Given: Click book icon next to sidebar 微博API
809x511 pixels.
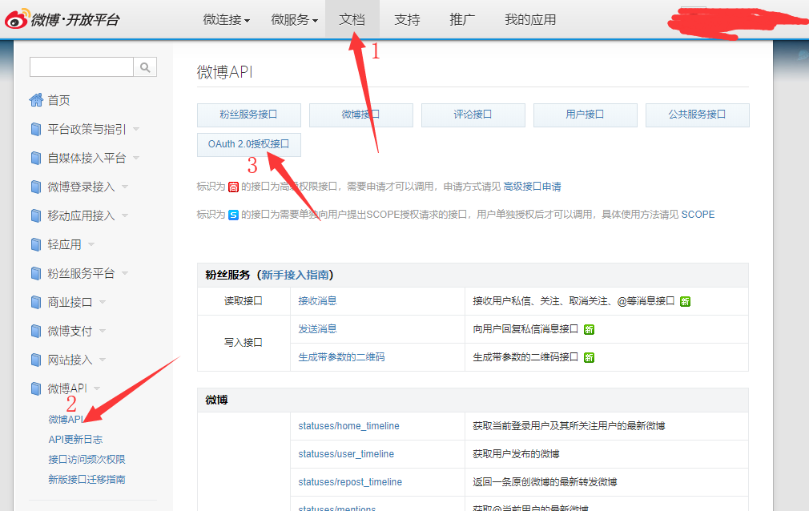Looking at the screenshot, I should tap(35, 388).
